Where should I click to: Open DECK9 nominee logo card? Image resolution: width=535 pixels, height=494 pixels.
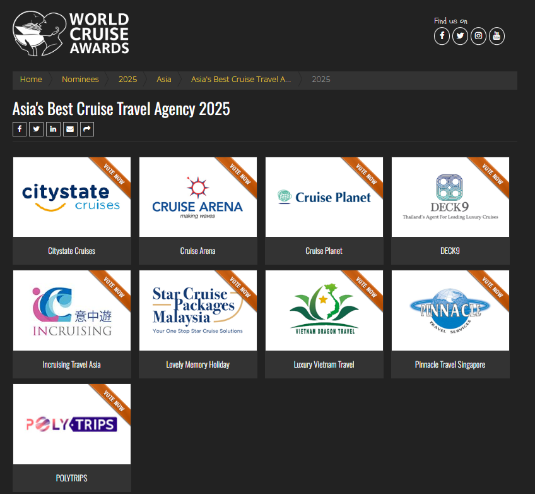pyautogui.click(x=450, y=197)
